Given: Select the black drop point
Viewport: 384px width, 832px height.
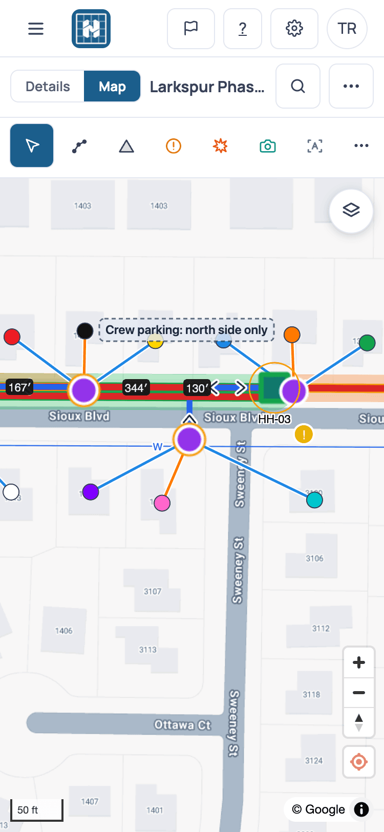Looking at the screenshot, I should pyautogui.click(x=85, y=331).
